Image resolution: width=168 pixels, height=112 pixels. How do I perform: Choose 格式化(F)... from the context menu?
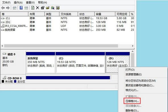[132, 90]
